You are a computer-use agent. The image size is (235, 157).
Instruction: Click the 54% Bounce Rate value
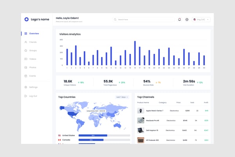click(x=147, y=81)
